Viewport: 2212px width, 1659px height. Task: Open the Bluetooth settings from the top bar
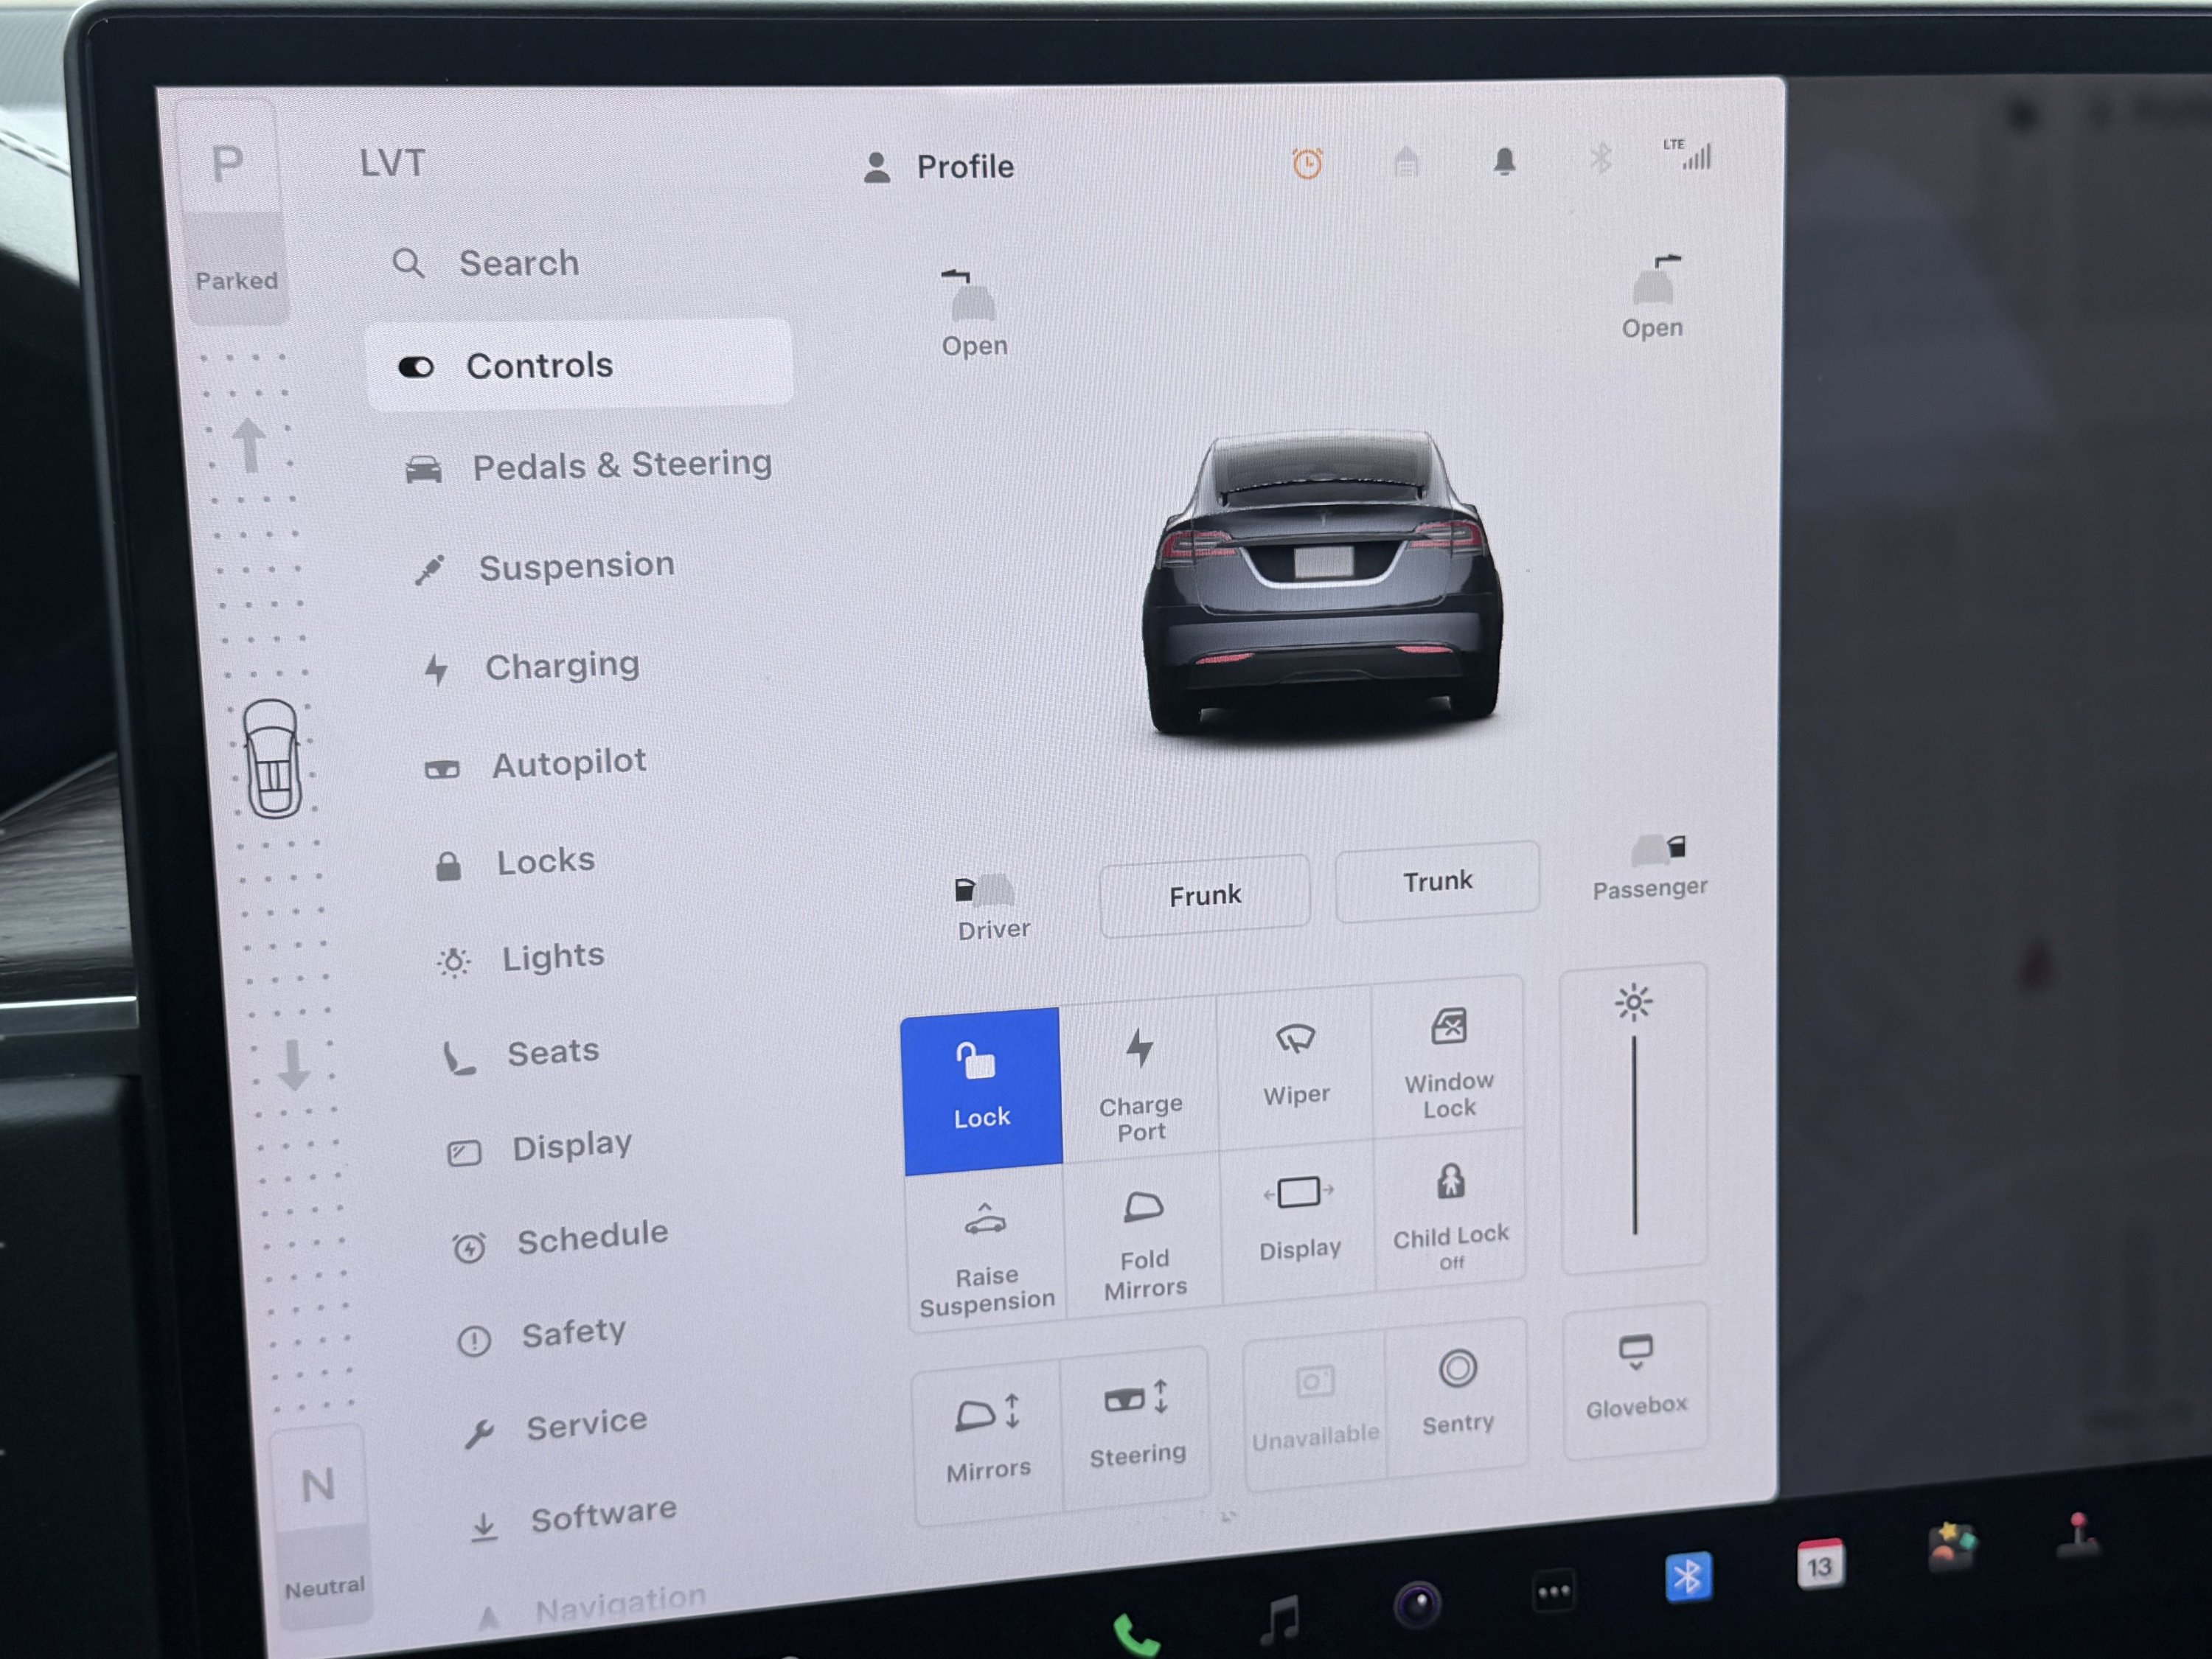click(x=1600, y=158)
